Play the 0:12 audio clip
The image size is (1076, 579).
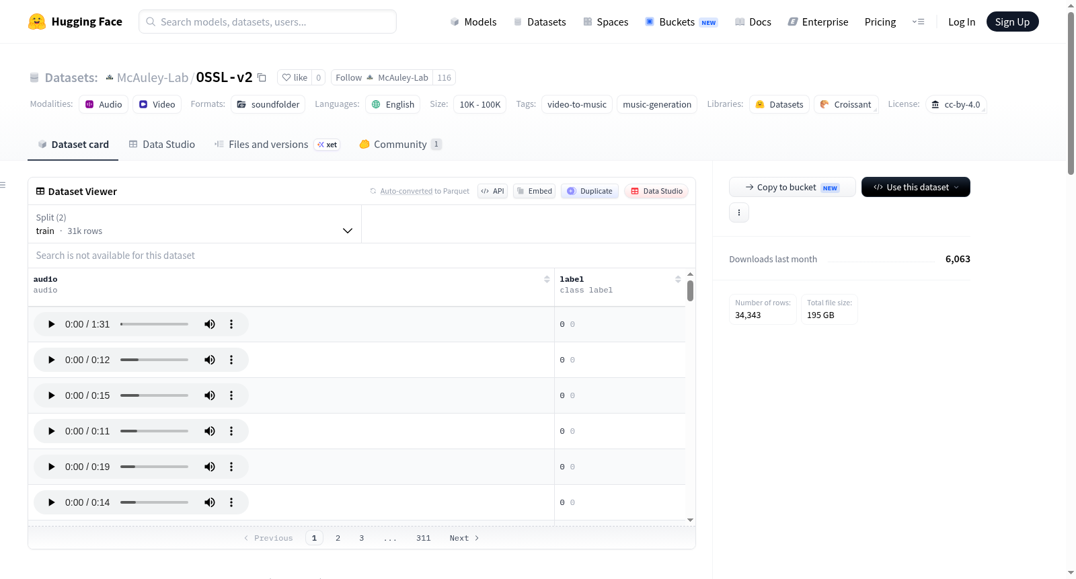(51, 360)
